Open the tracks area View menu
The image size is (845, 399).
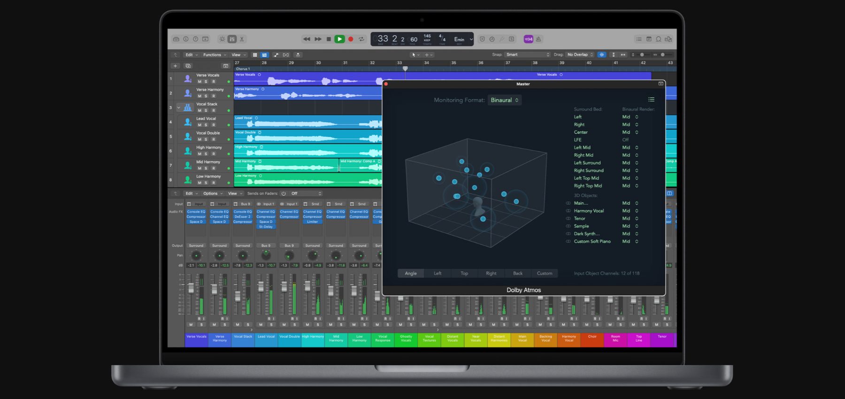238,55
